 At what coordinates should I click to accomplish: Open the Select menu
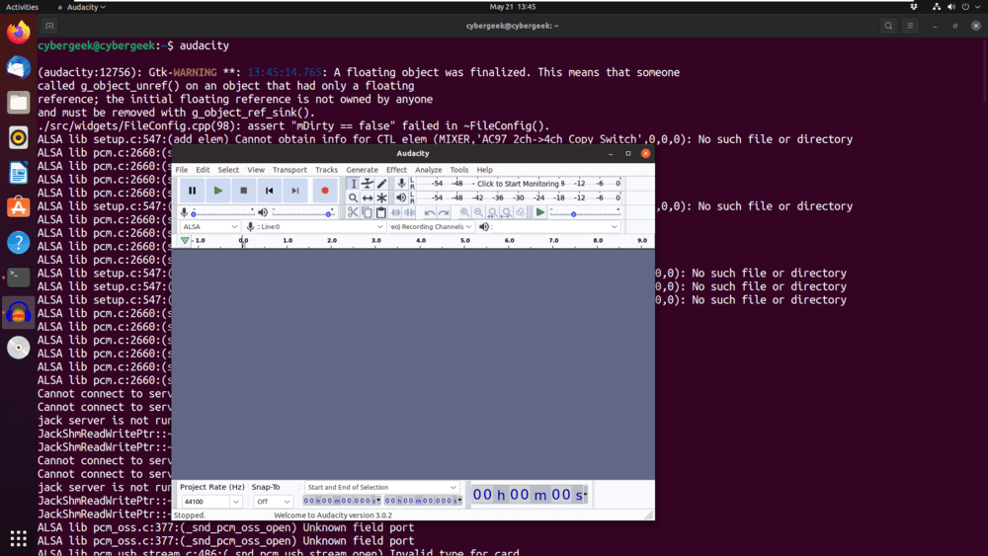click(228, 170)
